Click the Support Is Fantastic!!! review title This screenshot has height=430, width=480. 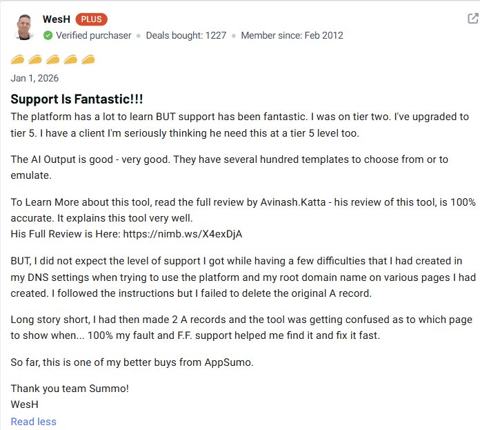tap(77, 99)
